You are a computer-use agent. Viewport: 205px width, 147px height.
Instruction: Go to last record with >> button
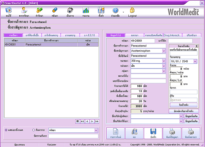click(x=97, y=121)
